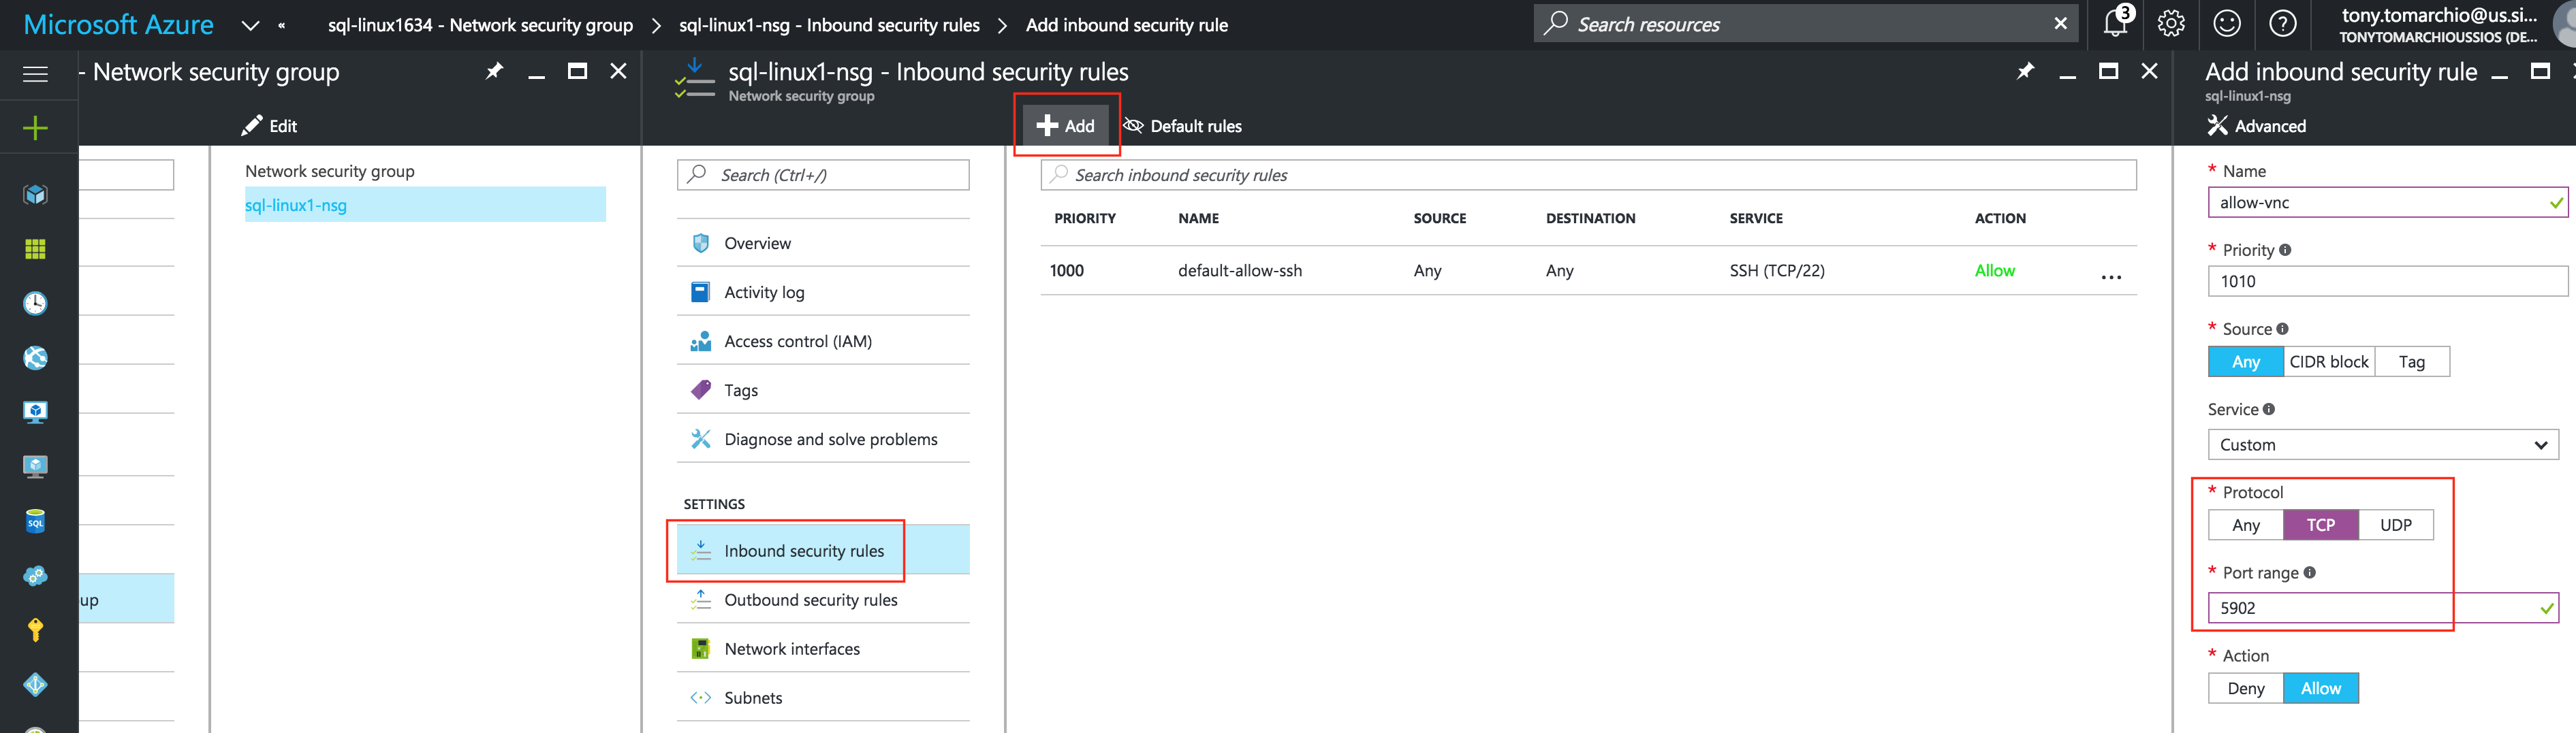Set Protocol to UDP
The height and width of the screenshot is (733, 2576).
click(x=2396, y=525)
